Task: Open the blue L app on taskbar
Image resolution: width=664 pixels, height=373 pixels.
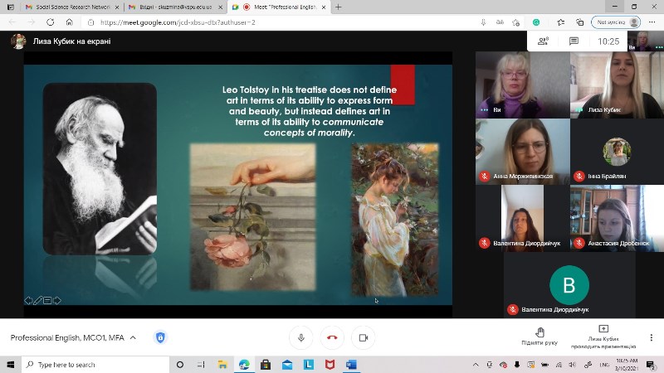Action: click(x=308, y=365)
